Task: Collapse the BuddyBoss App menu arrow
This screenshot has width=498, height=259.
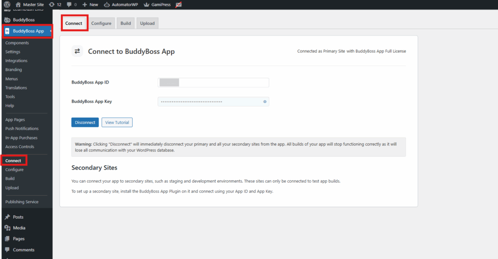Action: [51, 31]
